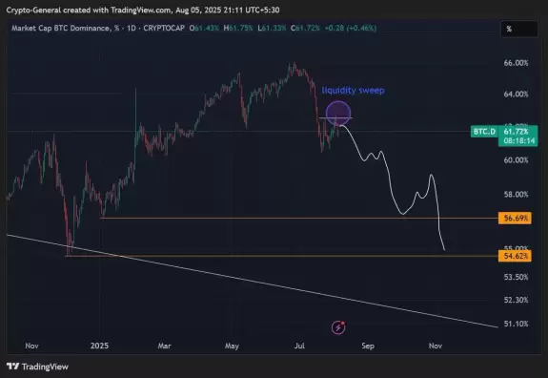The width and height of the screenshot is (548, 378).
Task: Click the first Nov label on time axis
Action: tap(31, 346)
